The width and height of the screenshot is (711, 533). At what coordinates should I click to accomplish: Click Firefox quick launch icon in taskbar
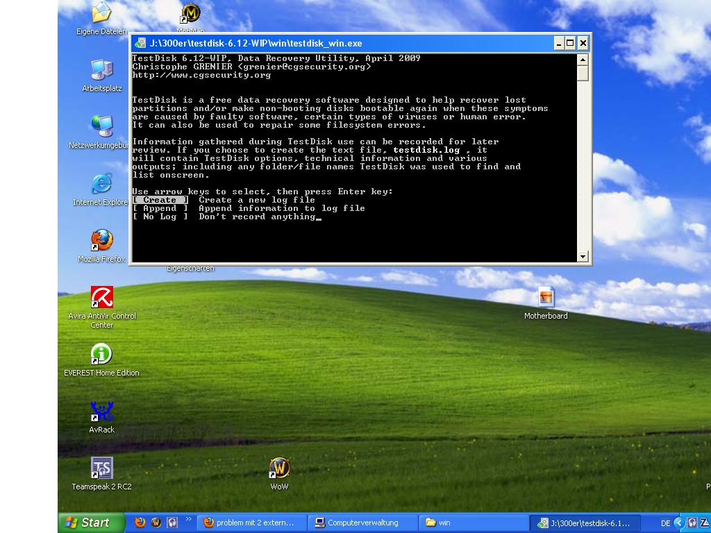point(140,523)
